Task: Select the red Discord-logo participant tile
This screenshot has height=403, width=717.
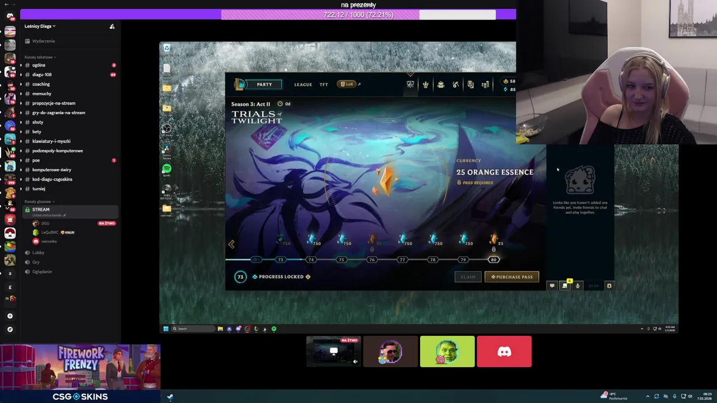Action: point(504,352)
